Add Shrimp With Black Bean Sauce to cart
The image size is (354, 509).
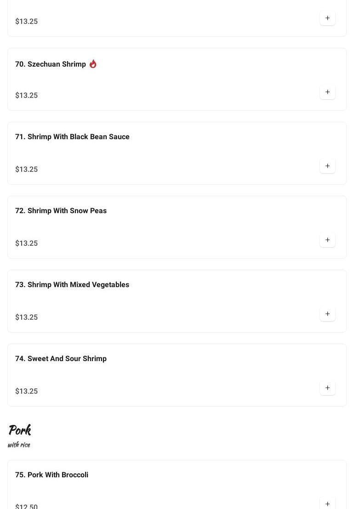327,166
